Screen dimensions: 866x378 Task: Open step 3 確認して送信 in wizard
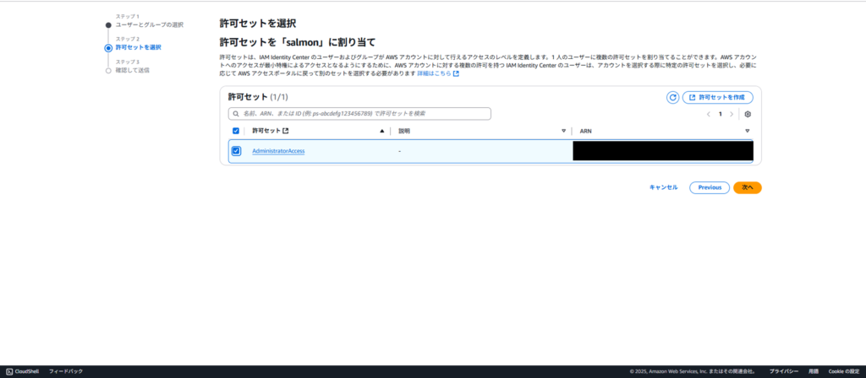click(x=132, y=71)
